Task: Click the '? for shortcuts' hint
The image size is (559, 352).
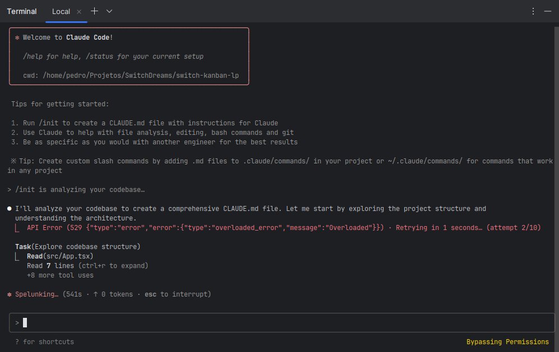Action: (44, 342)
